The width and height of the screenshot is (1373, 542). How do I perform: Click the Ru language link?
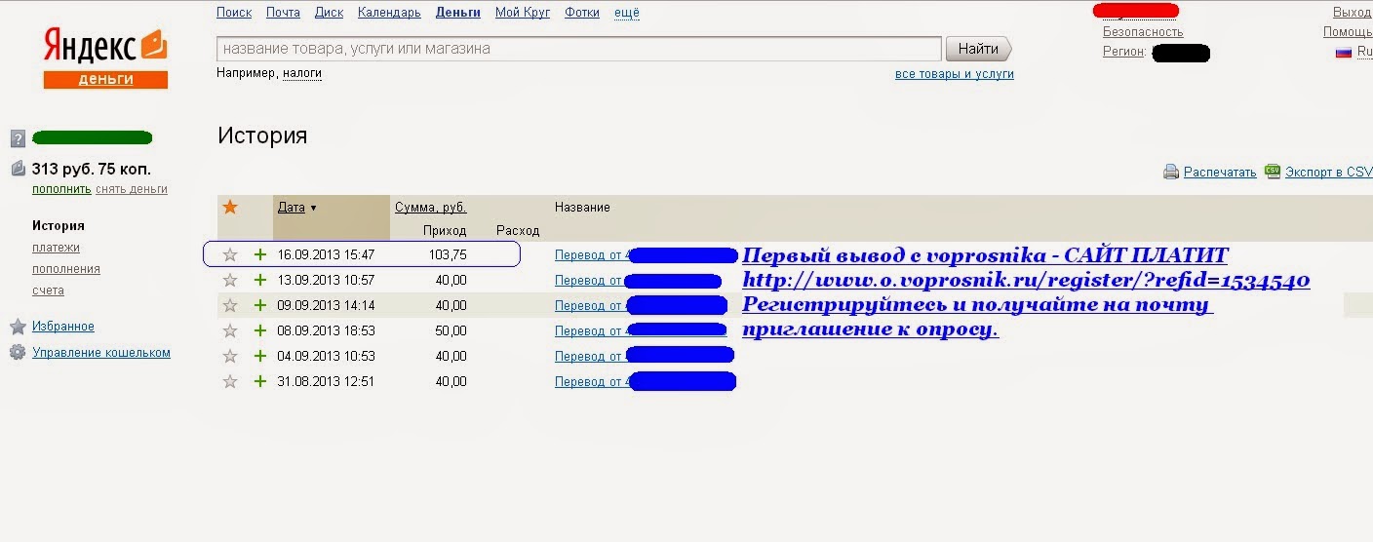click(1364, 53)
